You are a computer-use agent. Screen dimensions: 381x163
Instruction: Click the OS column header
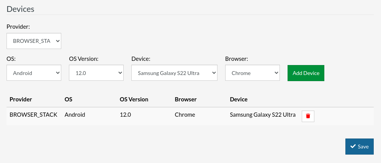click(x=69, y=99)
